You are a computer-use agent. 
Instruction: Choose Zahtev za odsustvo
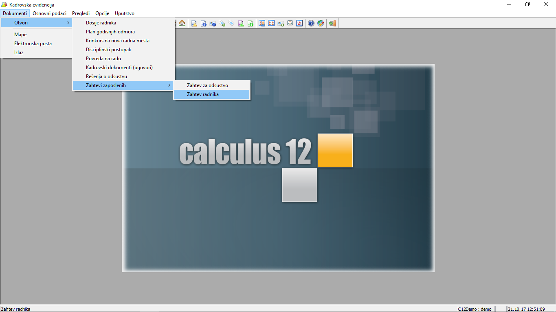click(x=211, y=85)
